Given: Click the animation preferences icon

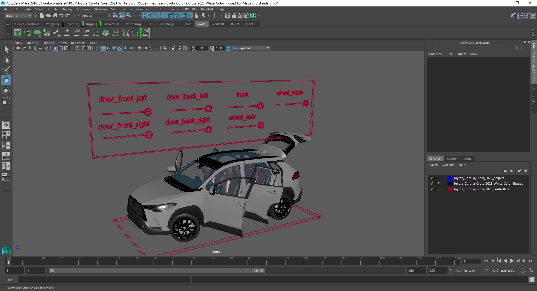Looking at the screenshot, I should 531,271.
